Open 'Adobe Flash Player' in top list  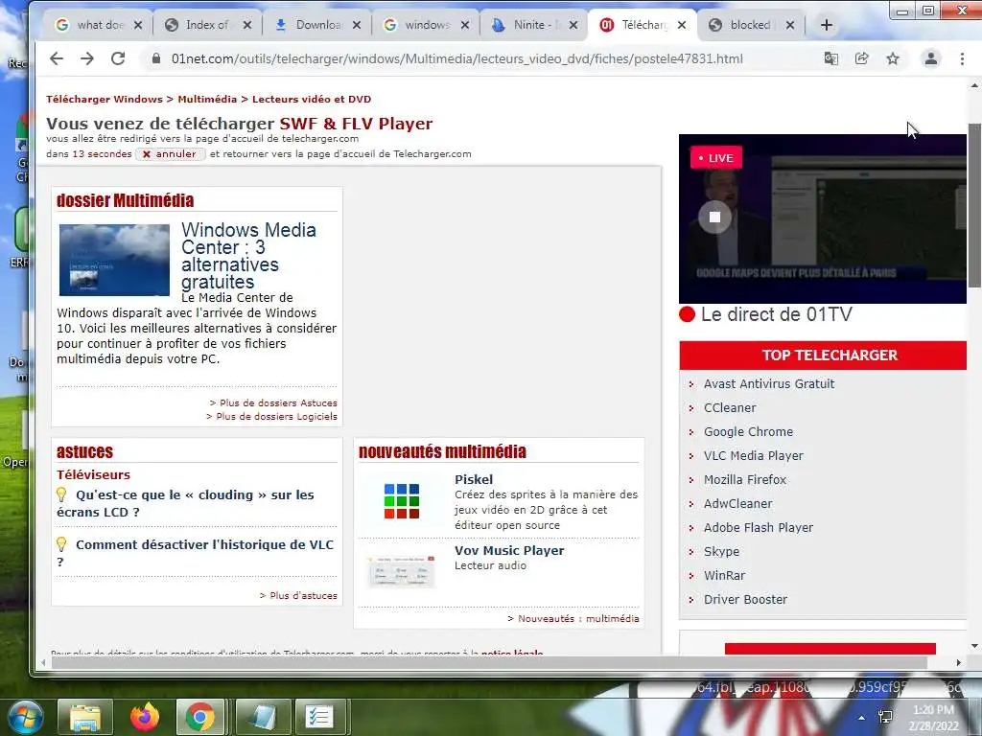(758, 528)
